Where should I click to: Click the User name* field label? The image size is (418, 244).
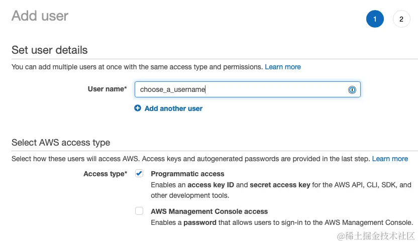pyautogui.click(x=107, y=89)
